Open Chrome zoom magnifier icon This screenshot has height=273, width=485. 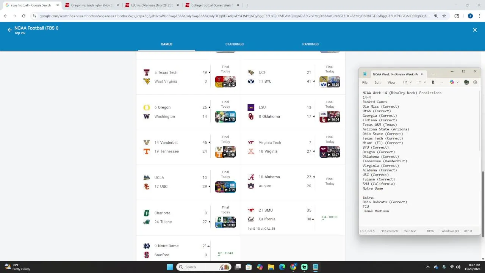coord(436,16)
